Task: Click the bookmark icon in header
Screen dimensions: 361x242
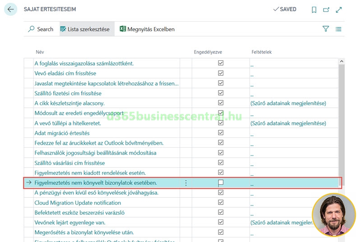Action: click(314, 9)
